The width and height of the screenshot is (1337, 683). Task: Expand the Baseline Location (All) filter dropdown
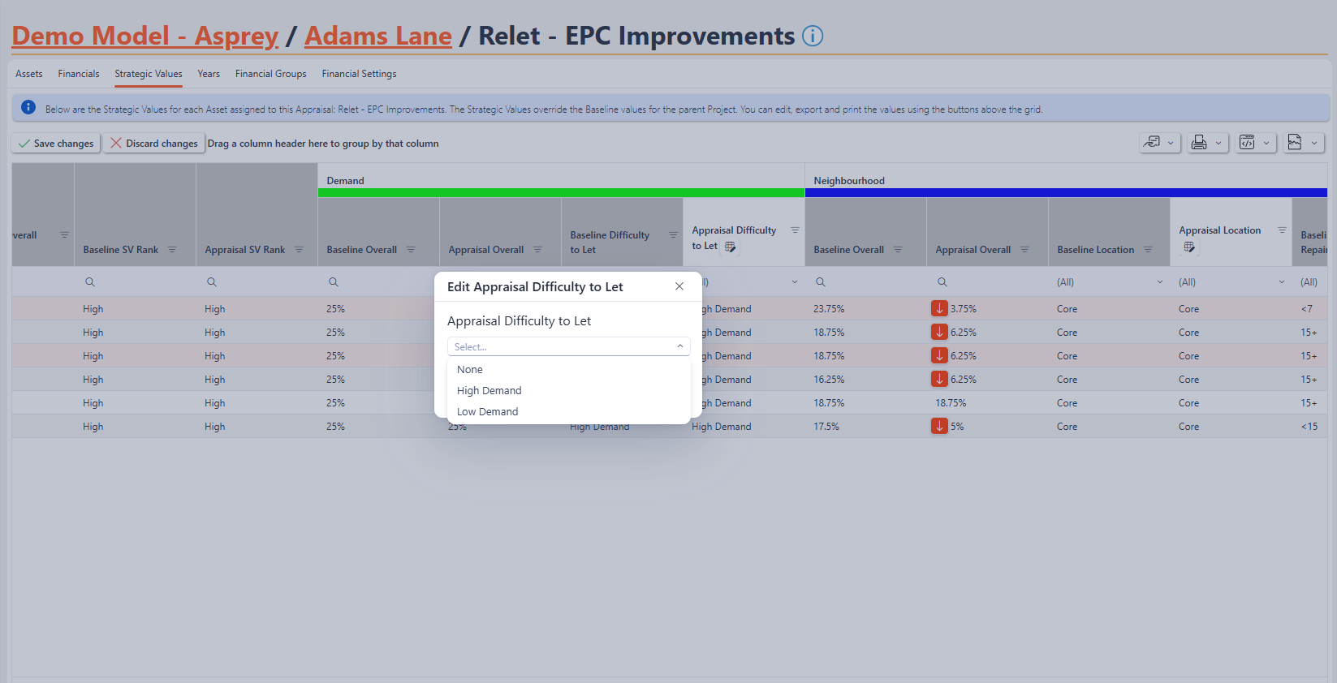[1159, 282]
